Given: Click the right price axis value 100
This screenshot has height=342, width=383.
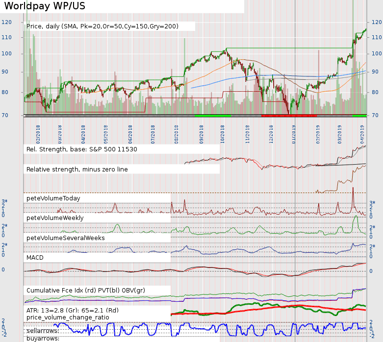Looking at the screenshot, I should [x=377, y=53].
